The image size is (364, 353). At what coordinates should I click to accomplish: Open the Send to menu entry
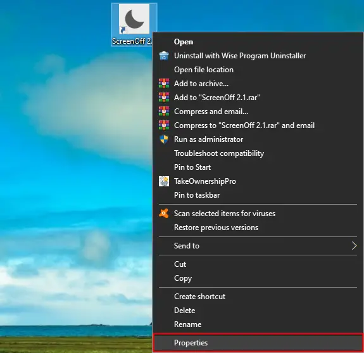point(258,246)
